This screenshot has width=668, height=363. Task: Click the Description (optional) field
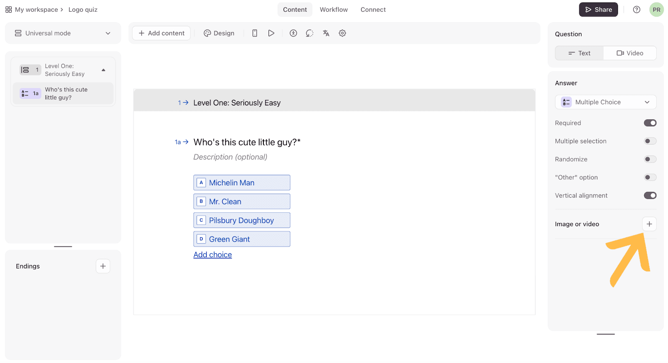click(x=230, y=157)
